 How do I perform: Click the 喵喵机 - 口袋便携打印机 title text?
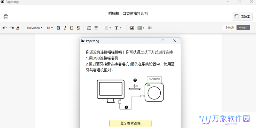128,13
